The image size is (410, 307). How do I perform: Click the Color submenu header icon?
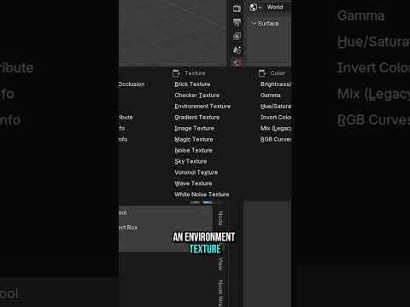click(x=262, y=73)
